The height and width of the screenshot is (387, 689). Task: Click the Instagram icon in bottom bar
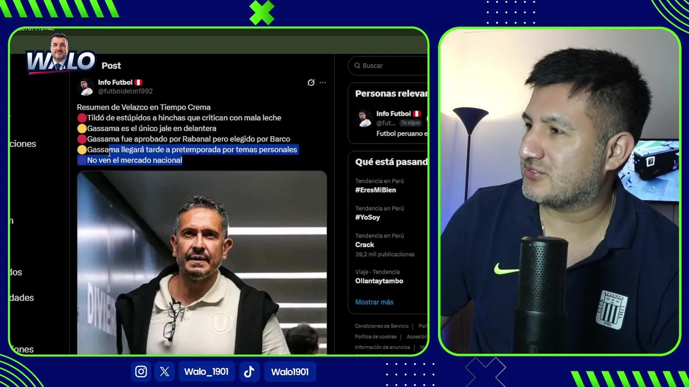tap(141, 371)
